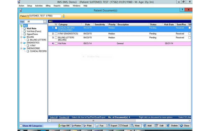
Task: Click the THERASCRIBE folder in tree
Action: [33, 49]
